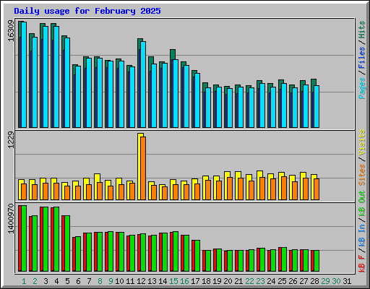
Task: Click the orange sites bar for day 12
Action: click(143, 168)
